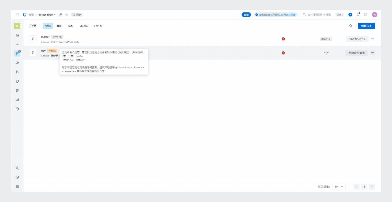
Task: Click the lock privacy icon
Action: 61,15
